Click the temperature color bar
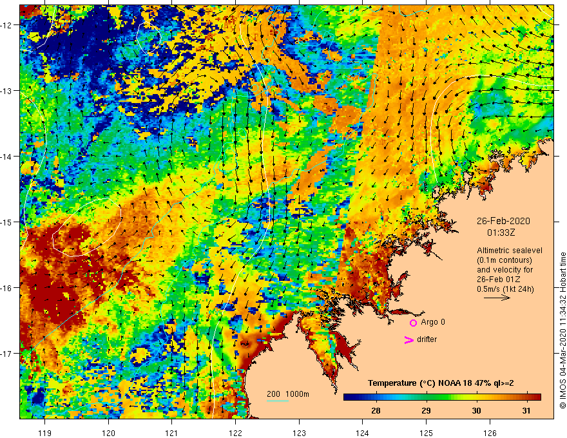 tap(442, 397)
